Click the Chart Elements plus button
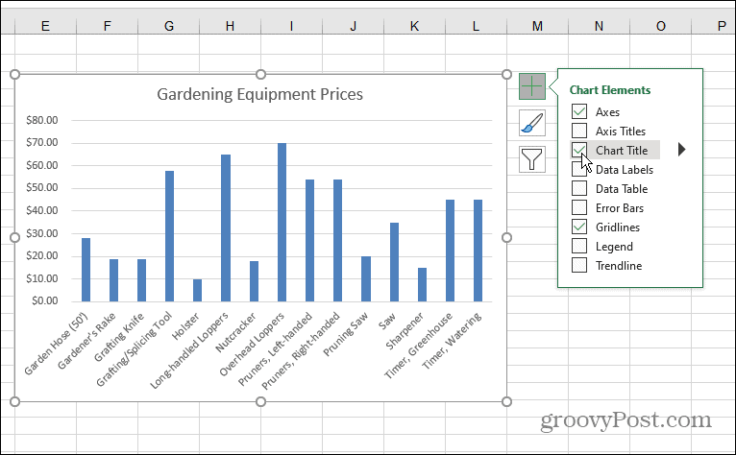 click(x=532, y=86)
